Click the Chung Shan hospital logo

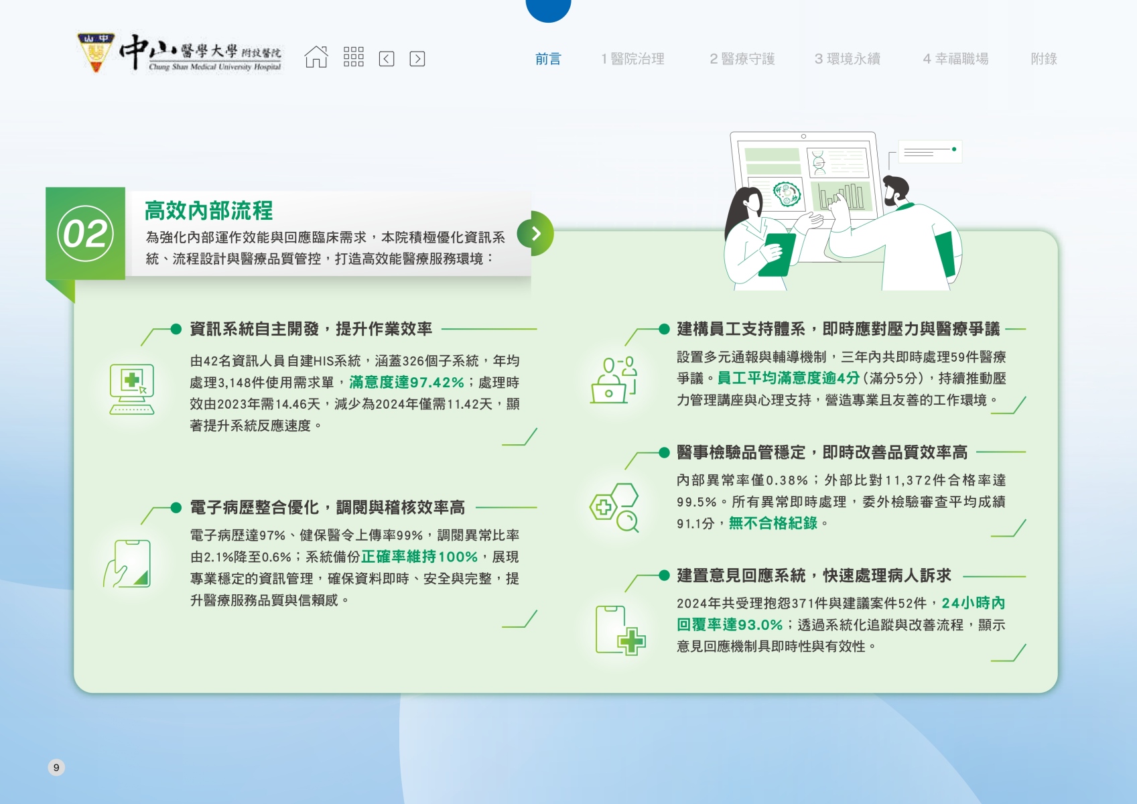[180, 54]
